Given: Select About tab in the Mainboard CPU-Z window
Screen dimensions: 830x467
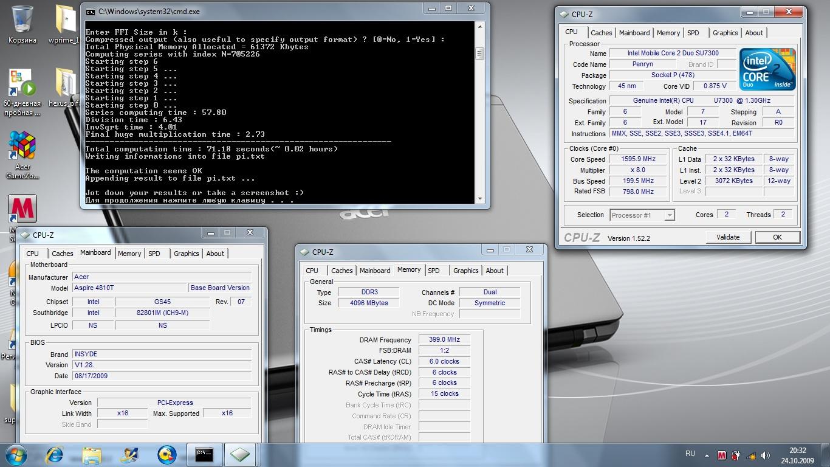Looking at the screenshot, I should [215, 254].
